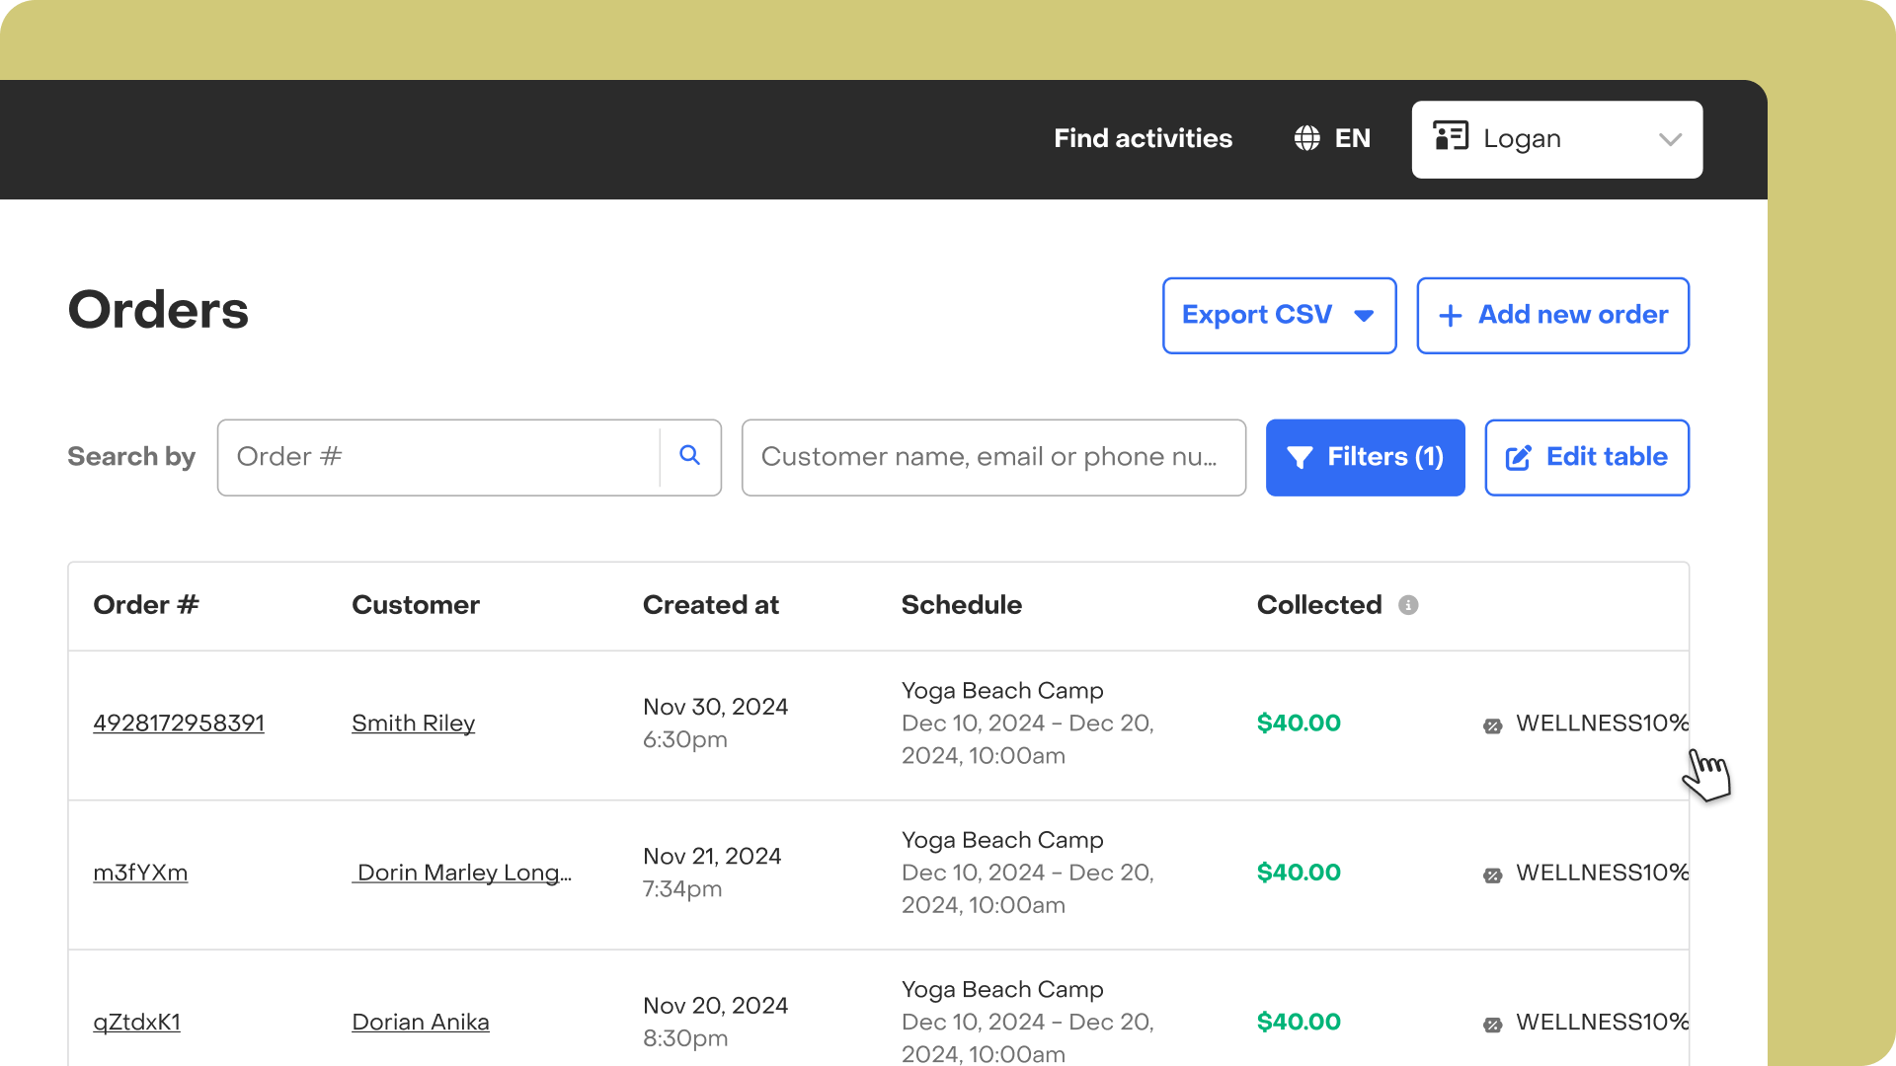Open the Filters (1) button
Image resolution: width=1896 pixels, height=1066 pixels.
click(1365, 457)
